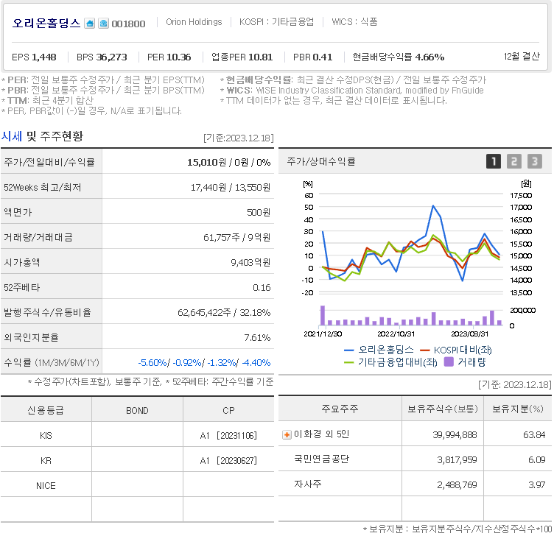Click the phone icon beside stock code 001800
This screenshot has width=554, height=536.
(x=103, y=24)
